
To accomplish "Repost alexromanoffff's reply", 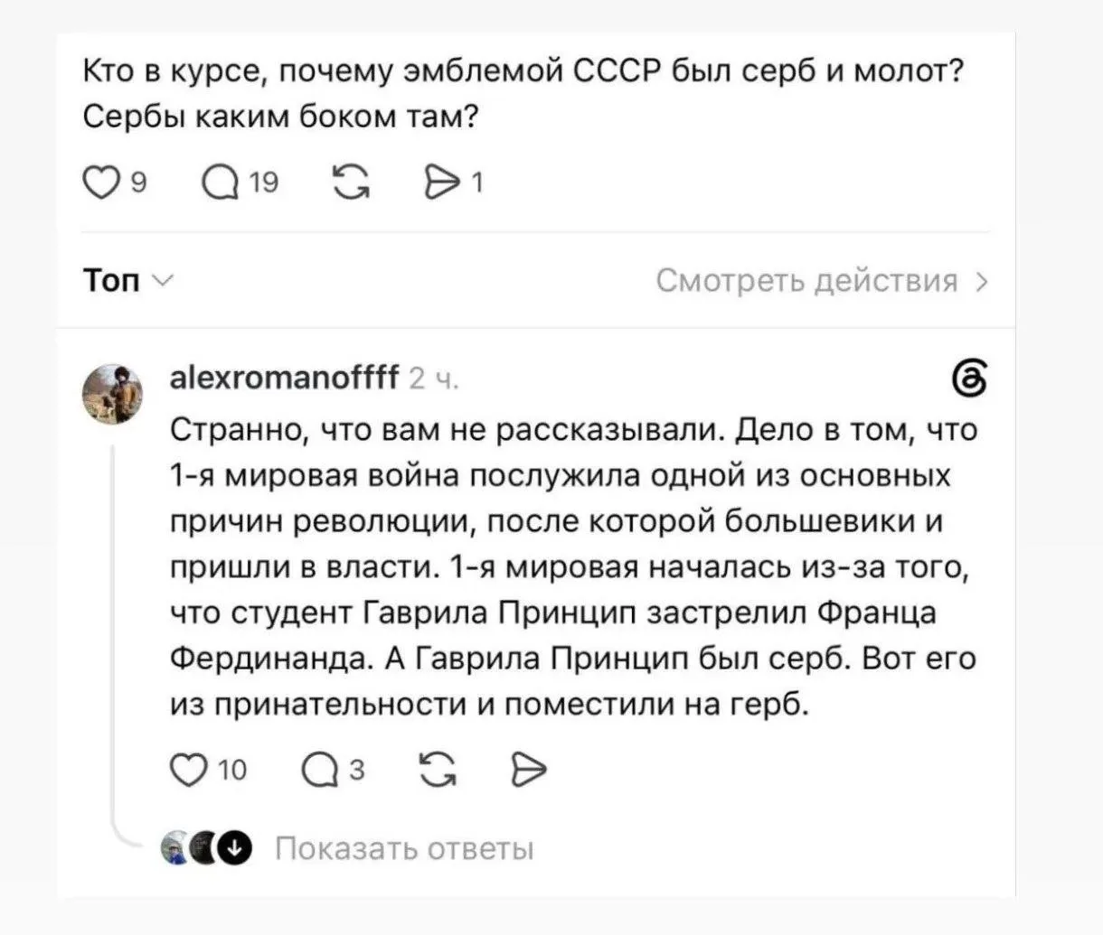I will tap(438, 769).
